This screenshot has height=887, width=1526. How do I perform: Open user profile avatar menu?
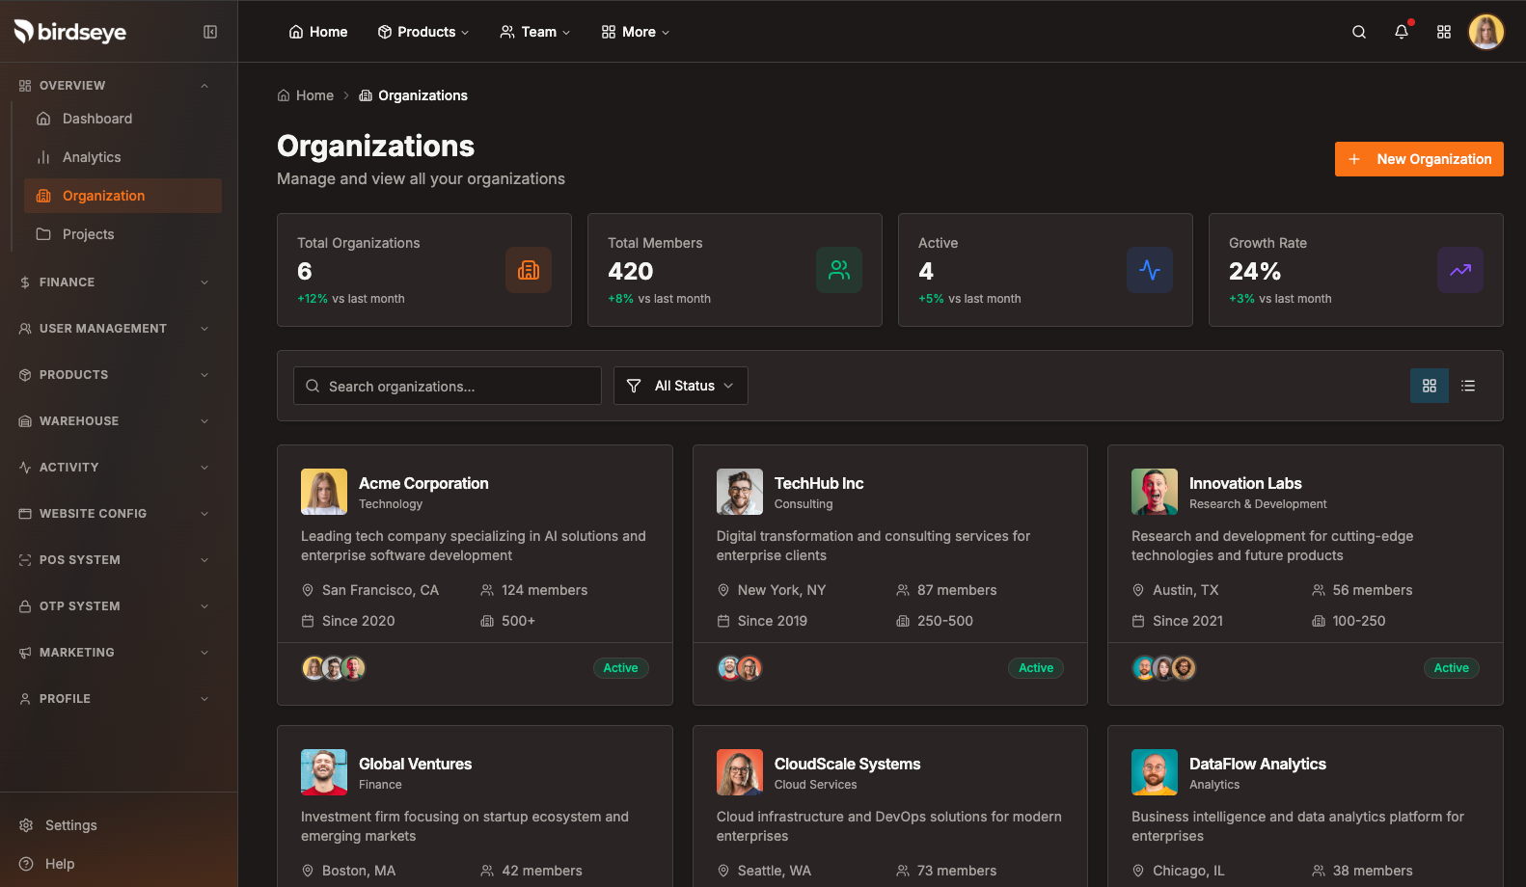1486,32
